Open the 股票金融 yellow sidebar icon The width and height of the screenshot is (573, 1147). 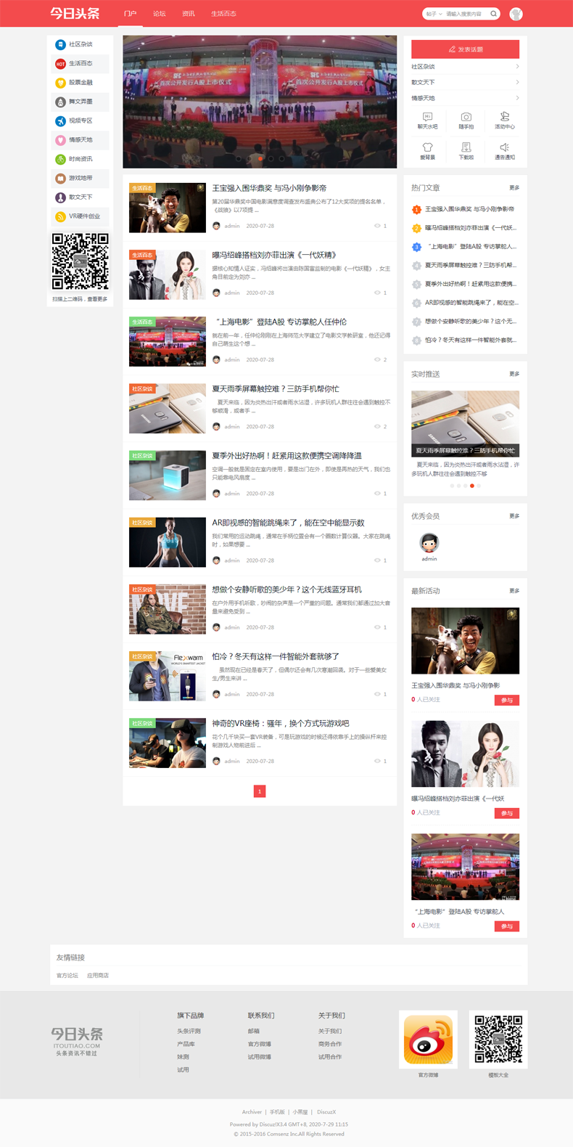click(x=60, y=83)
